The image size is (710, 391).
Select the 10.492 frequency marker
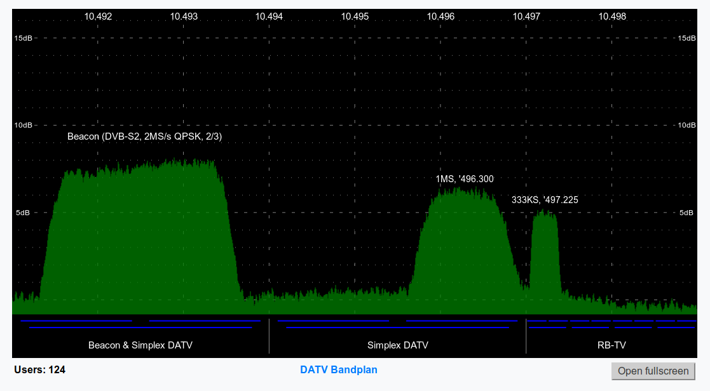coord(98,17)
